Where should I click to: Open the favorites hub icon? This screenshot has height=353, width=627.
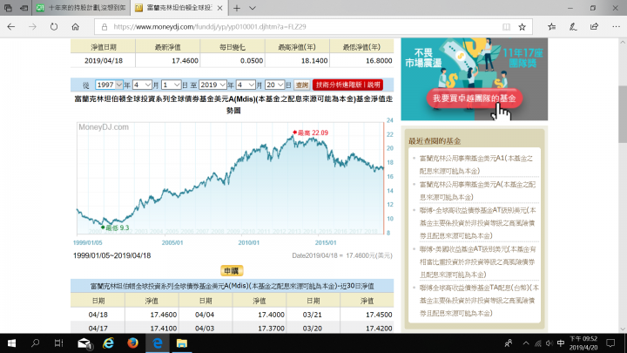(552, 27)
